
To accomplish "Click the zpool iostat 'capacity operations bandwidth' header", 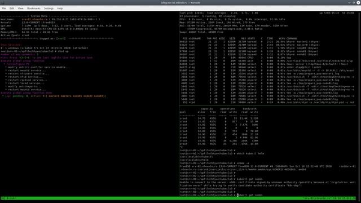I will click(x=228, y=109).
